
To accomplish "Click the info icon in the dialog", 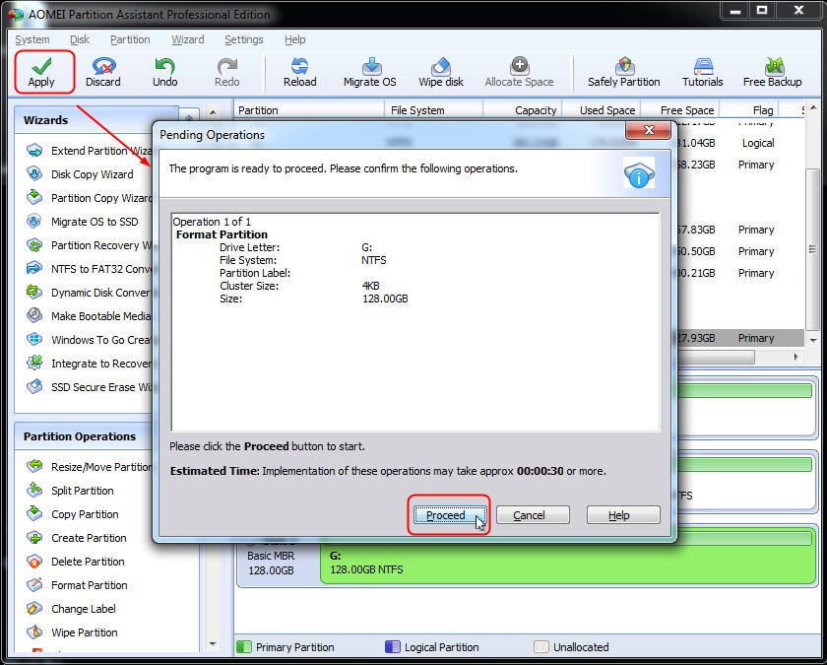I will [639, 172].
